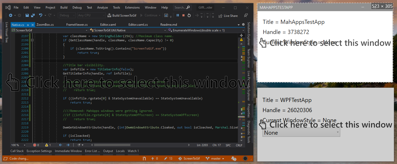
Task: Open the Immediate Window tab
Action: pos(68,151)
